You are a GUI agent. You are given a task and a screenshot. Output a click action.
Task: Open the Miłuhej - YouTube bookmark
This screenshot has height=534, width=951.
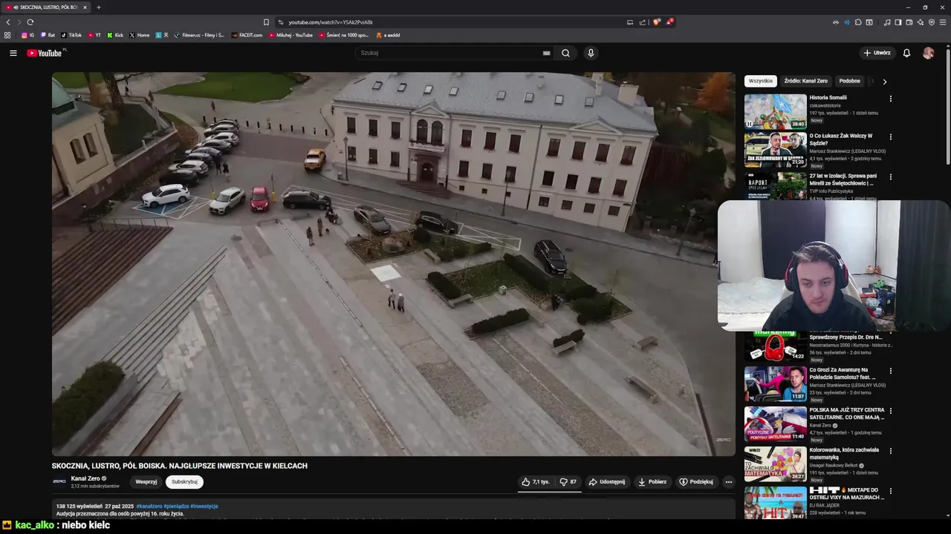tap(291, 35)
